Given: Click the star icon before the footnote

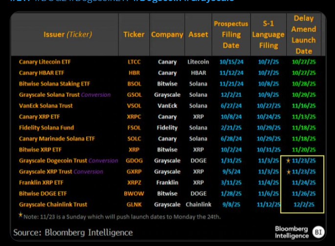Looking at the screenshot, I should (x=21, y=215).
